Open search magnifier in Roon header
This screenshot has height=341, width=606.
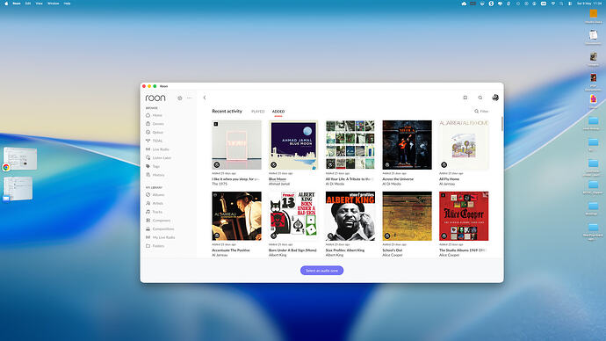[x=480, y=98]
